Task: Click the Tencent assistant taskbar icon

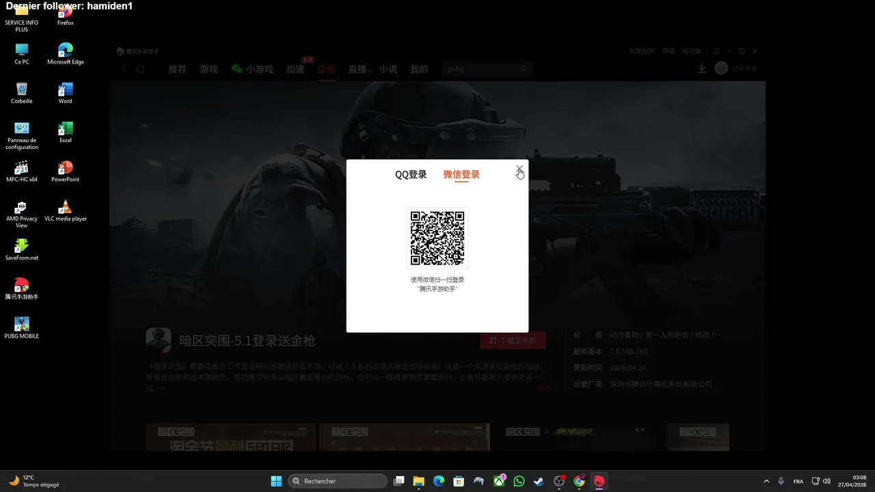Action: 600,481
